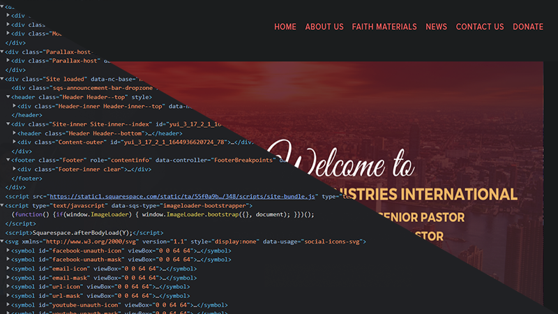Go to the ABOUT US page
The image size is (558, 314).
pyautogui.click(x=324, y=27)
